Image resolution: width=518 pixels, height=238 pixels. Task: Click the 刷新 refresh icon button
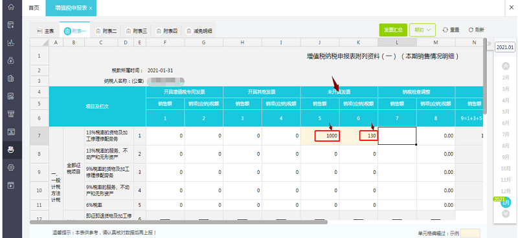477,30
